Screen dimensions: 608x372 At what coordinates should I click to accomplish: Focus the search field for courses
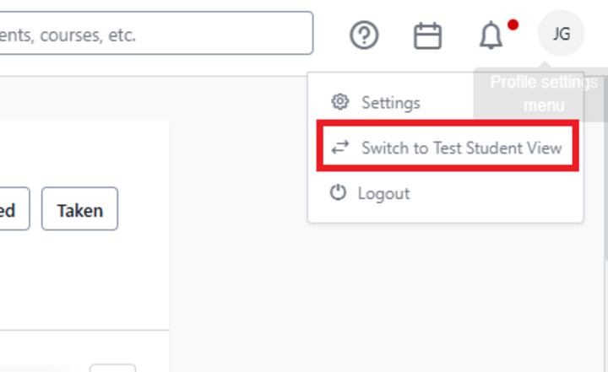coord(152,35)
